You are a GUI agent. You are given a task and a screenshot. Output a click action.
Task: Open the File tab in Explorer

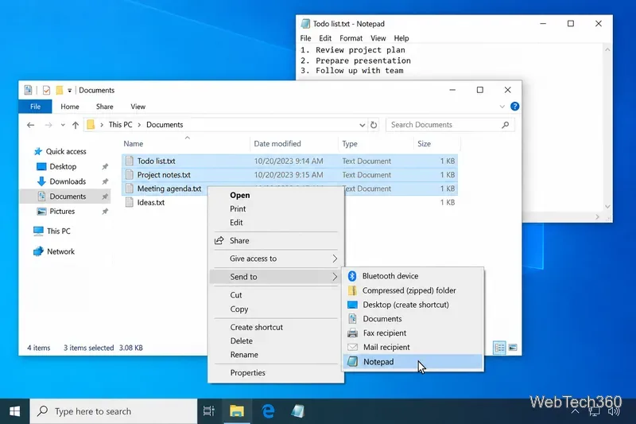(35, 107)
